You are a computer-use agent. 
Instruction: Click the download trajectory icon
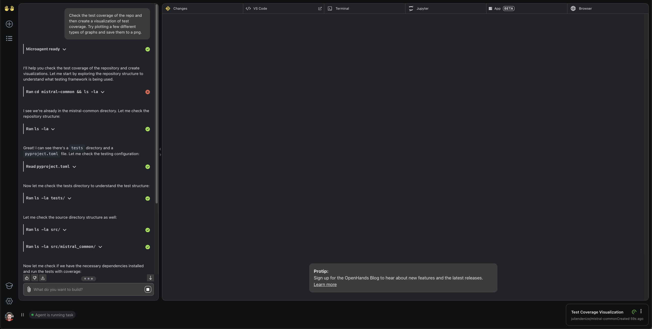click(x=43, y=278)
